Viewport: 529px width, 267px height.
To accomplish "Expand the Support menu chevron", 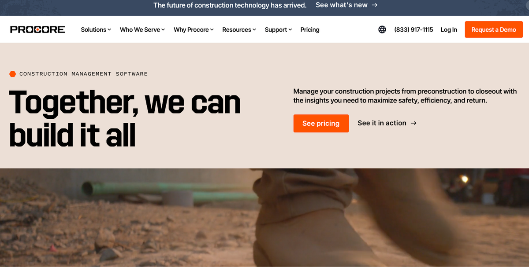I will coord(290,29).
